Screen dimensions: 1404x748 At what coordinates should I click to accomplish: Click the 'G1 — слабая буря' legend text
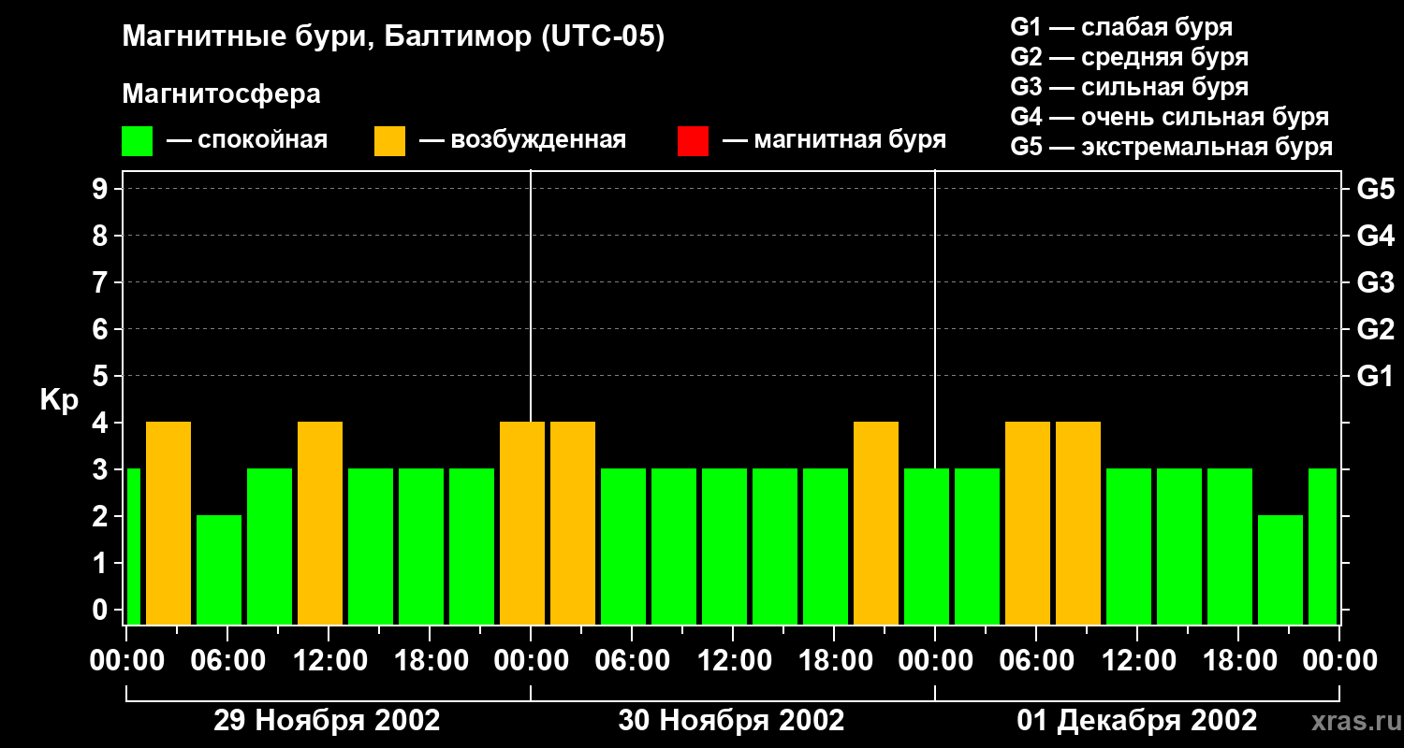(1121, 27)
